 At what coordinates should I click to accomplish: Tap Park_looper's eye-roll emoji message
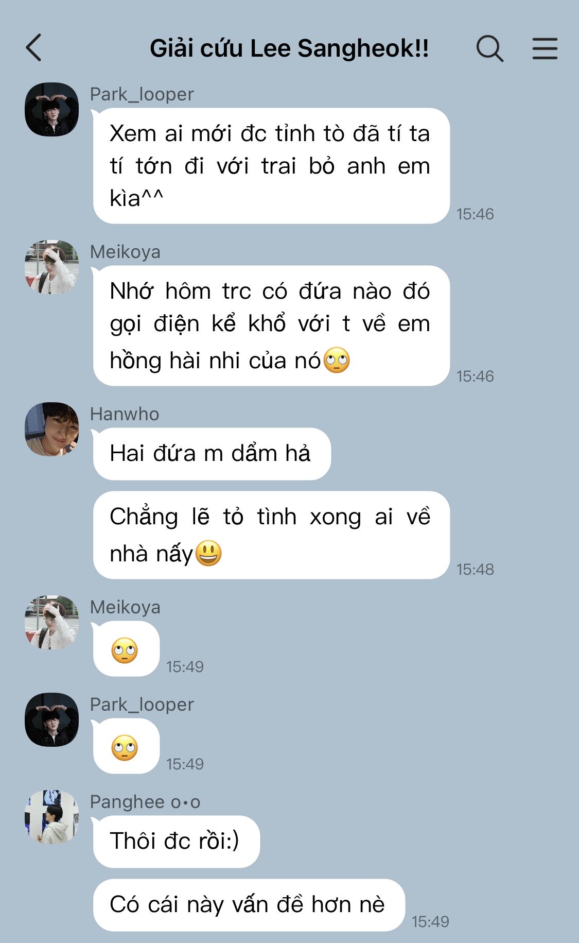126,746
